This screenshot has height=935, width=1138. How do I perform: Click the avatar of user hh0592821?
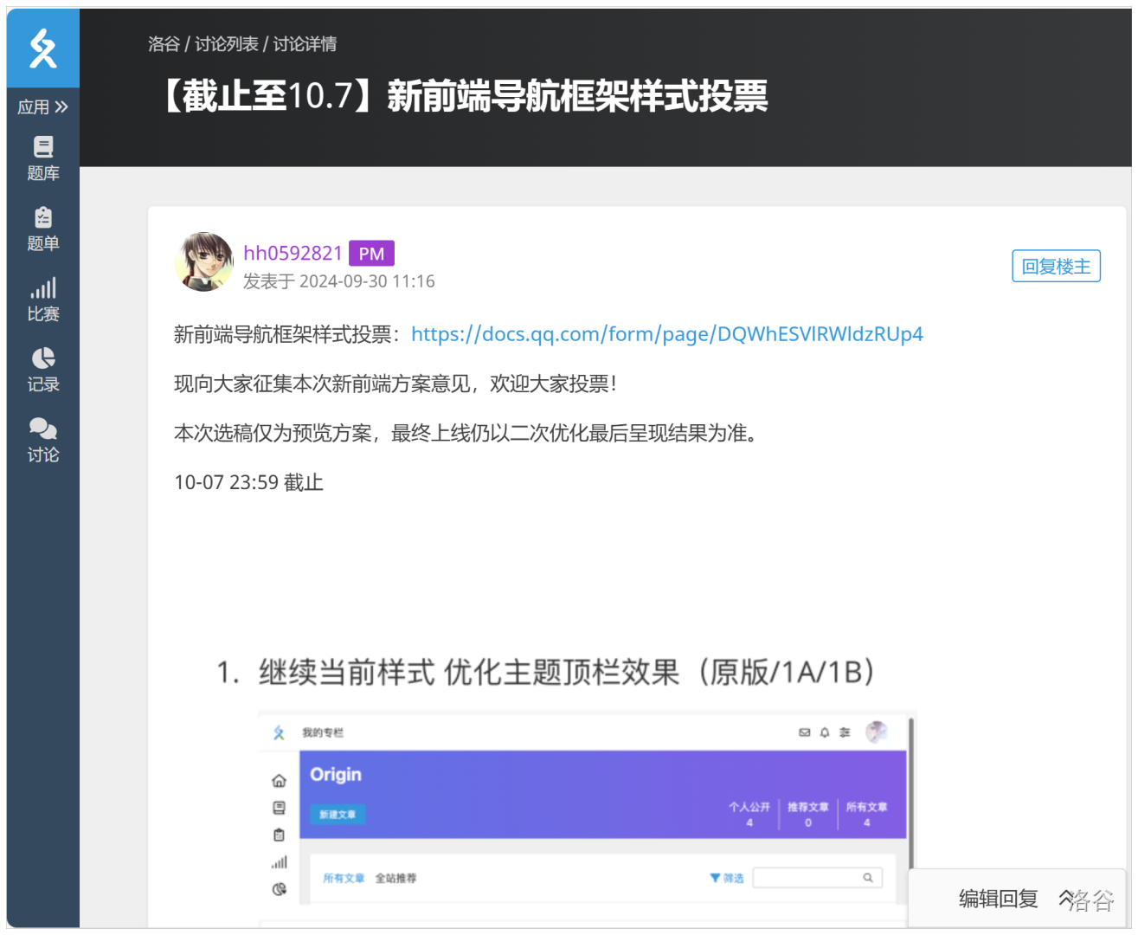coord(204,261)
